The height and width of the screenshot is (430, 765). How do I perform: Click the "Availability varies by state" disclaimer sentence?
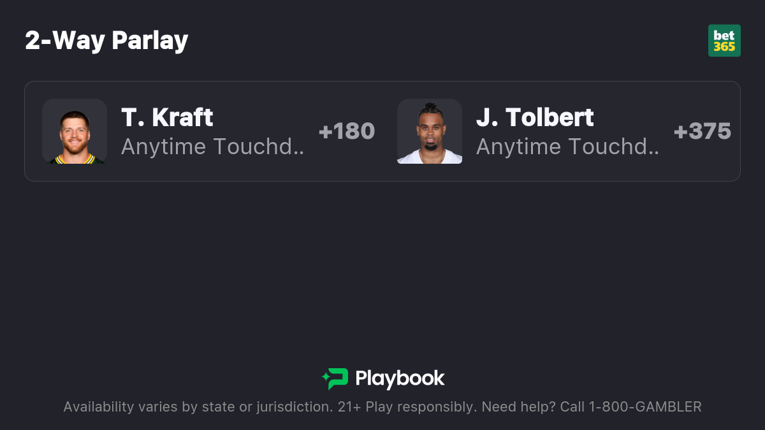pyautogui.click(x=197, y=407)
